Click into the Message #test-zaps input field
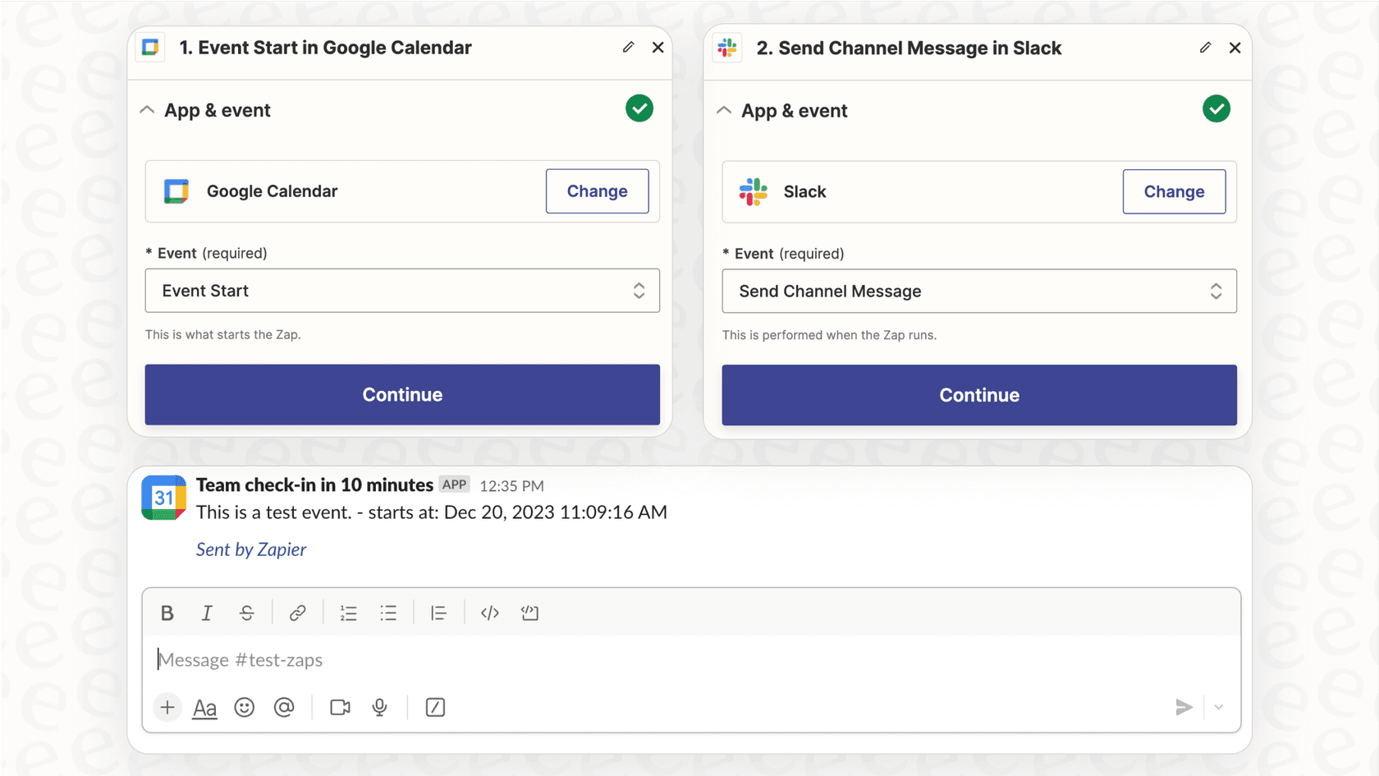 pos(575,659)
